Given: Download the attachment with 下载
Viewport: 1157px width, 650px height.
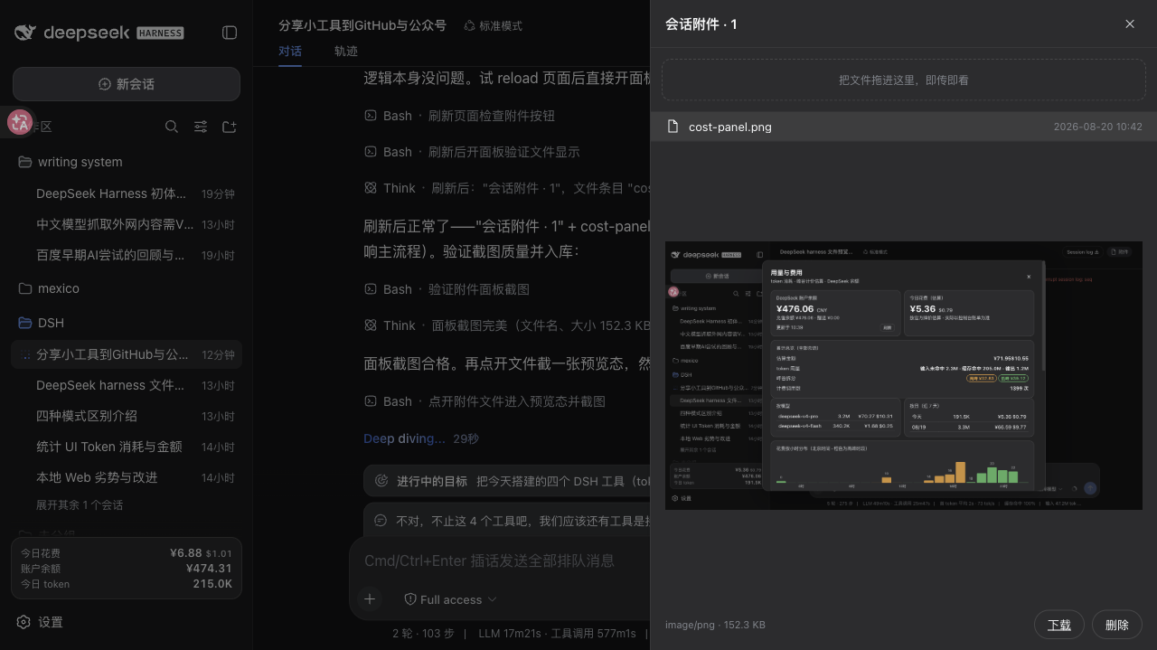Looking at the screenshot, I should coord(1059,625).
